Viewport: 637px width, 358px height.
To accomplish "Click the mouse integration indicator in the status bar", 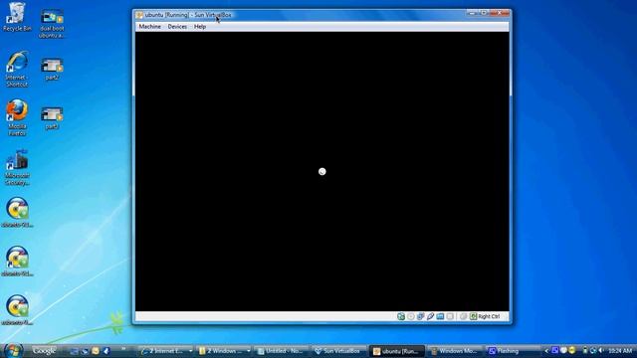I will (463, 316).
